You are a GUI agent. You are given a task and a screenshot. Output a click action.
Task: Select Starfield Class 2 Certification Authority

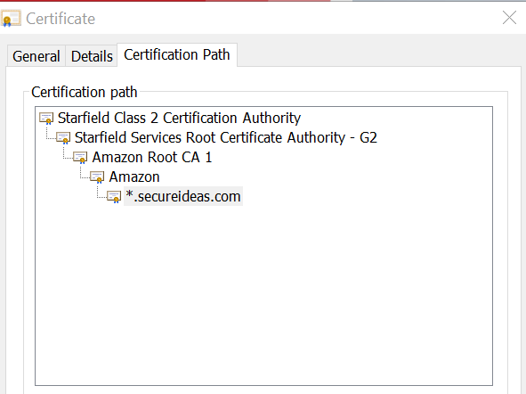point(179,119)
